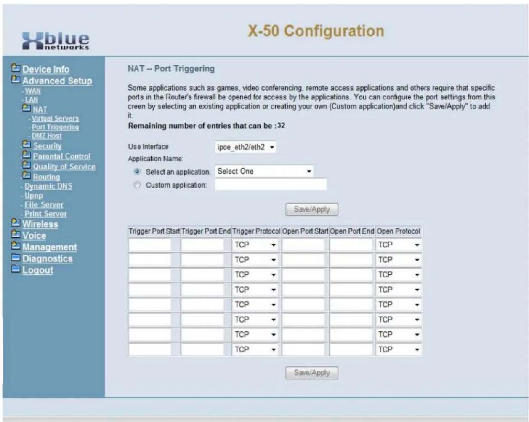Viewport: 529px width, 422px height.
Task: Click the folder icon beside Management
Action: tap(16, 246)
